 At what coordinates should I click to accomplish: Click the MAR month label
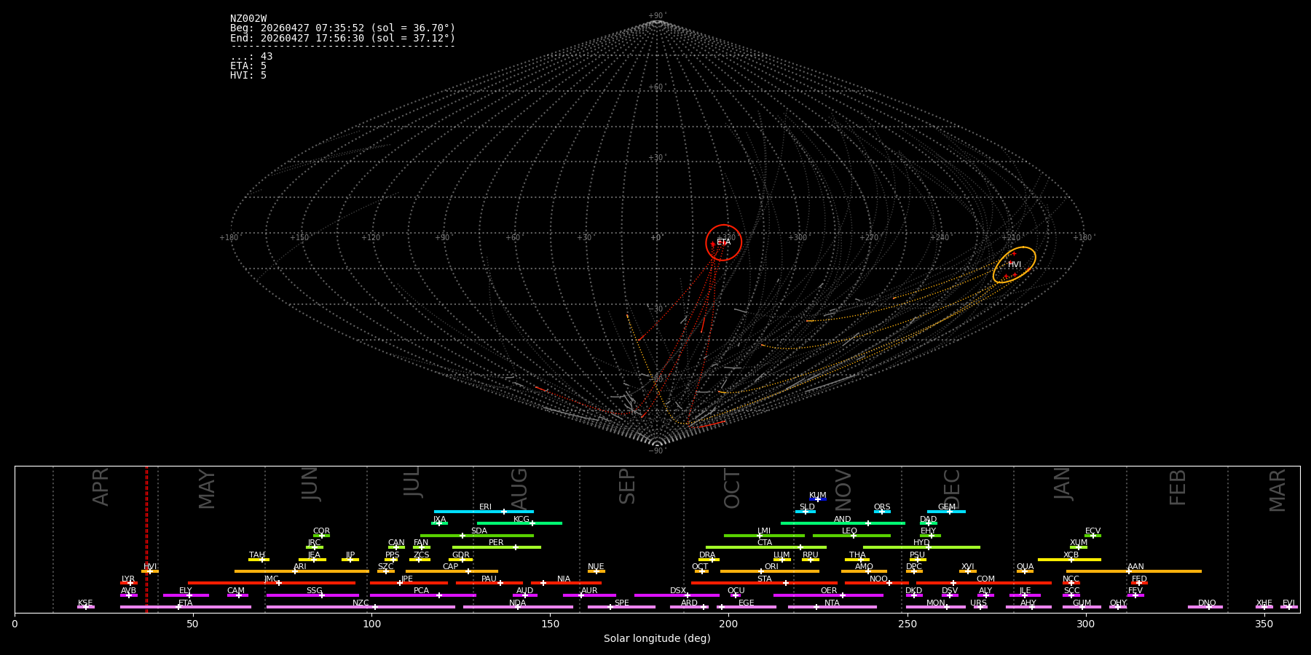1277,490
